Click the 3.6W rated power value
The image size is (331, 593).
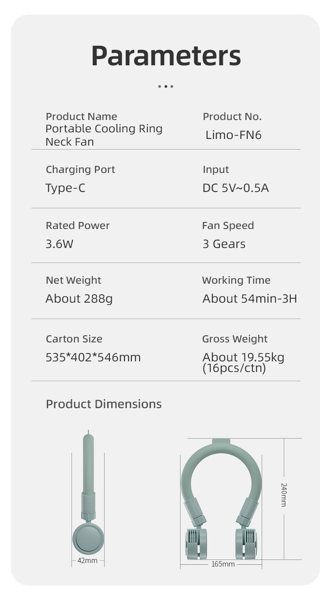pos(59,244)
